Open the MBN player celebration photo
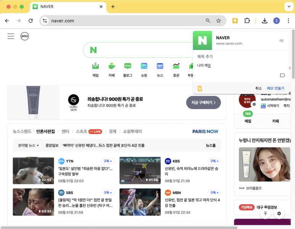Viewport: 295px width, 229px height. [140, 202]
